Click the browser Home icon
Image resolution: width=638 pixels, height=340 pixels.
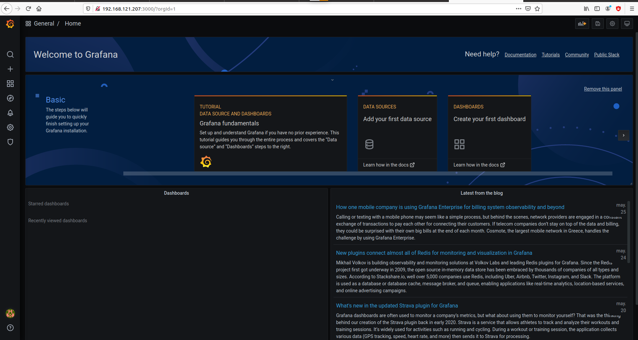pos(39,9)
